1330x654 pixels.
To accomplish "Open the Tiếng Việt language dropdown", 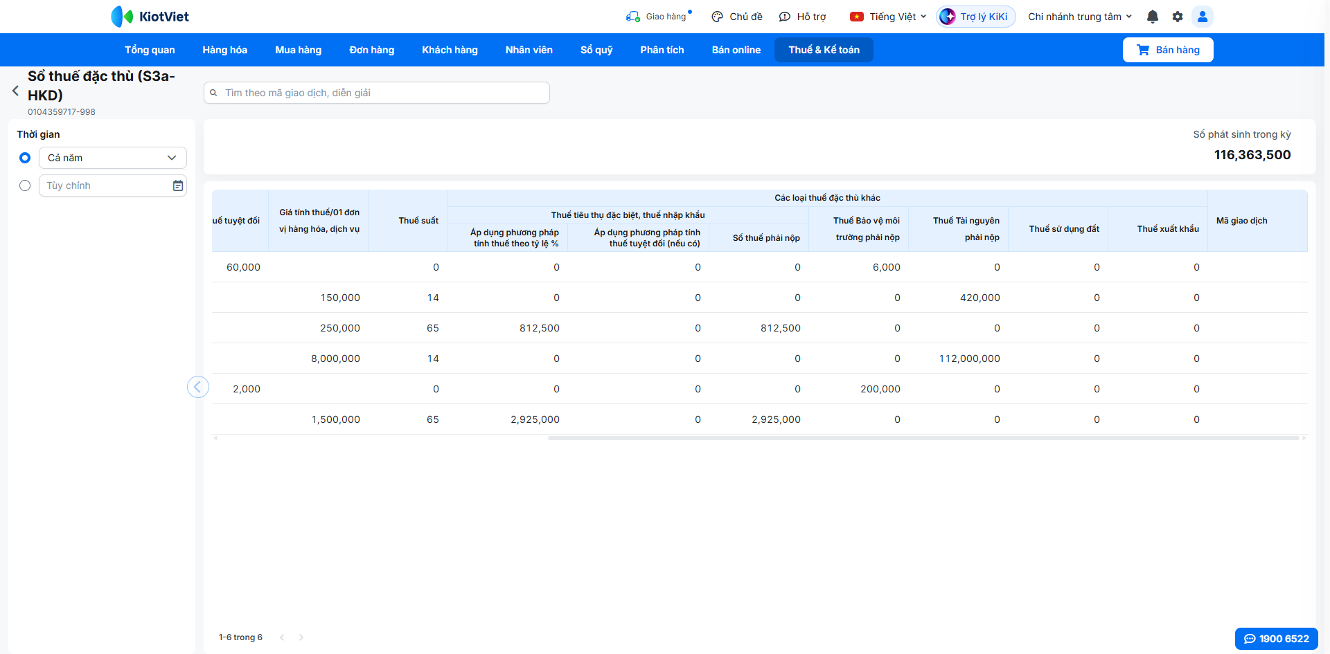I will pyautogui.click(x=888, y=17).
